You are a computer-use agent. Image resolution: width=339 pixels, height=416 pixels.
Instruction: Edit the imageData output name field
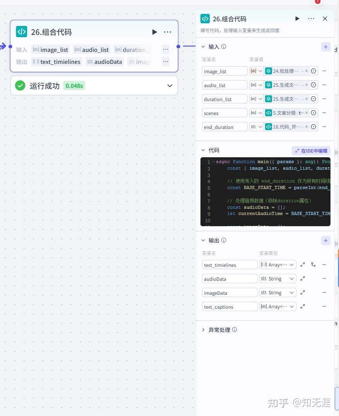tap(229, 292)
